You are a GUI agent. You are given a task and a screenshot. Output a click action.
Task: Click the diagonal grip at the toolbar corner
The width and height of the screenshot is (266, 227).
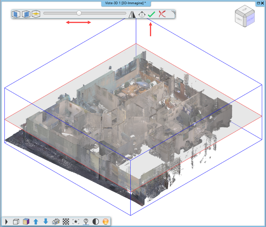point(173,13)
